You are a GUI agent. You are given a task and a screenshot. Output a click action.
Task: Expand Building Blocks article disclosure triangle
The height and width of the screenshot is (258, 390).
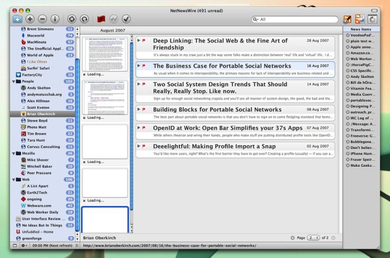139,109
